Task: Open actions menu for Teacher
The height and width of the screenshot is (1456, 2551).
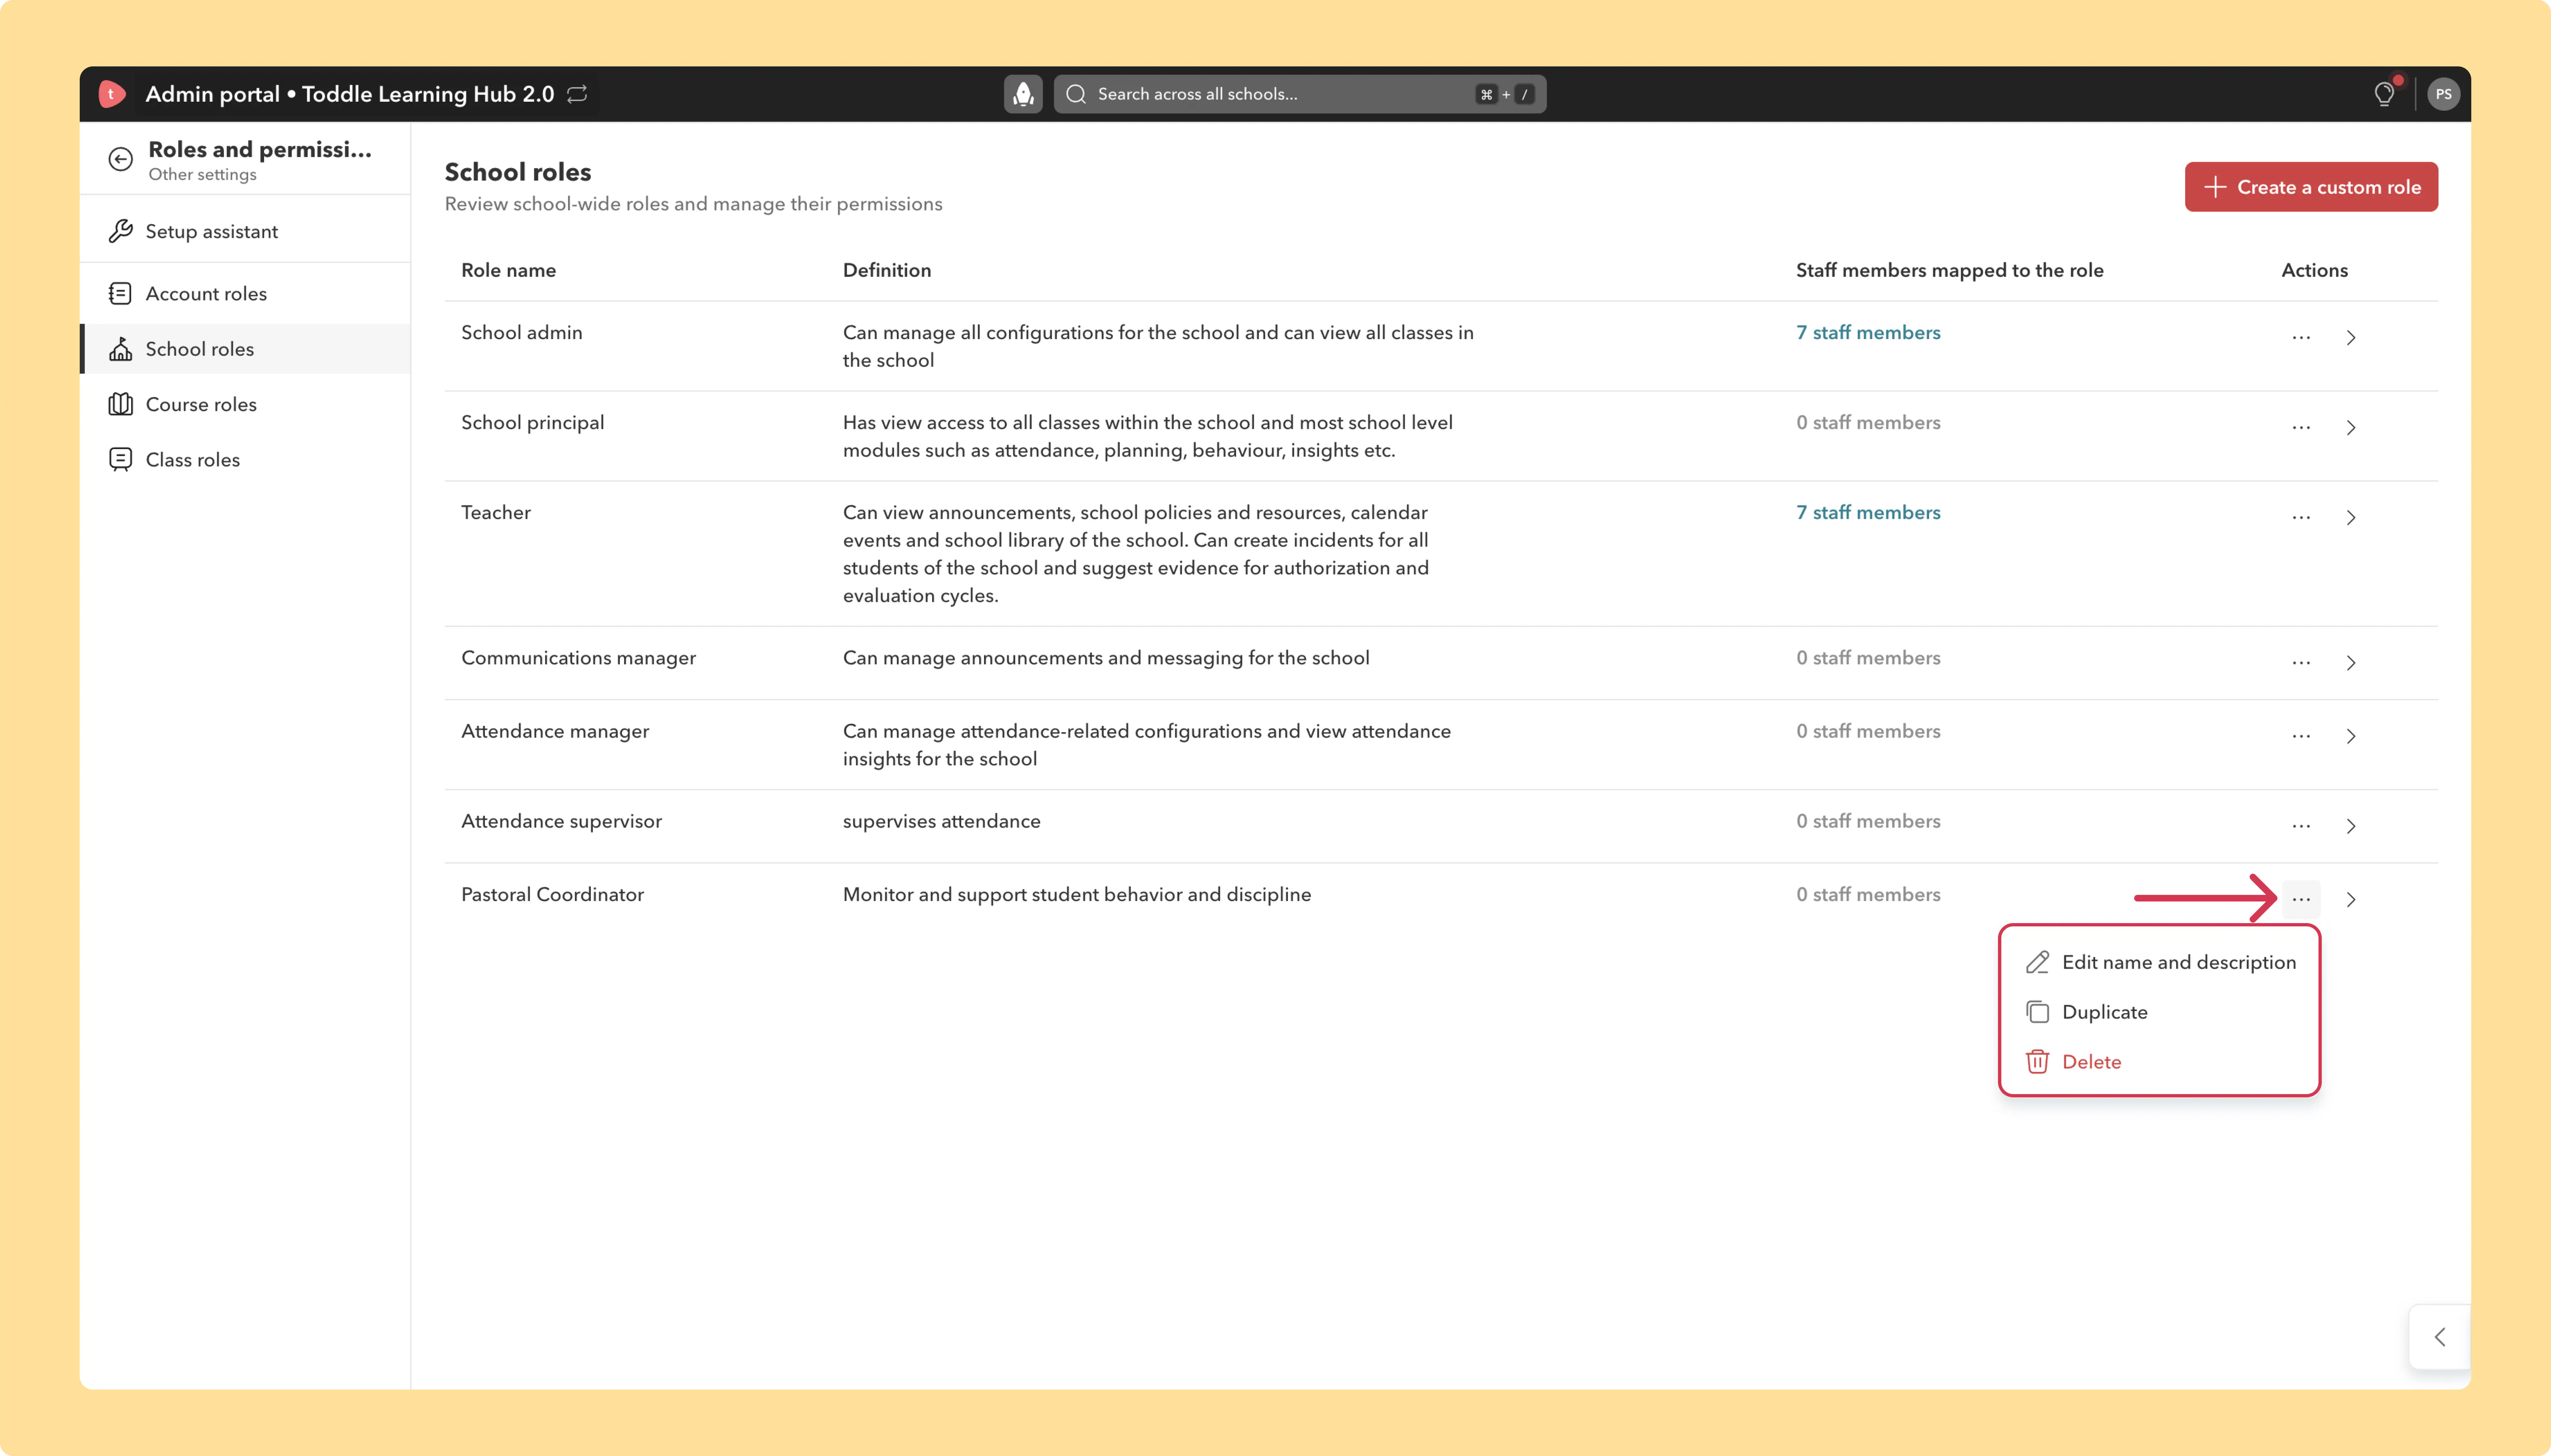Action: pos(2301,518)
